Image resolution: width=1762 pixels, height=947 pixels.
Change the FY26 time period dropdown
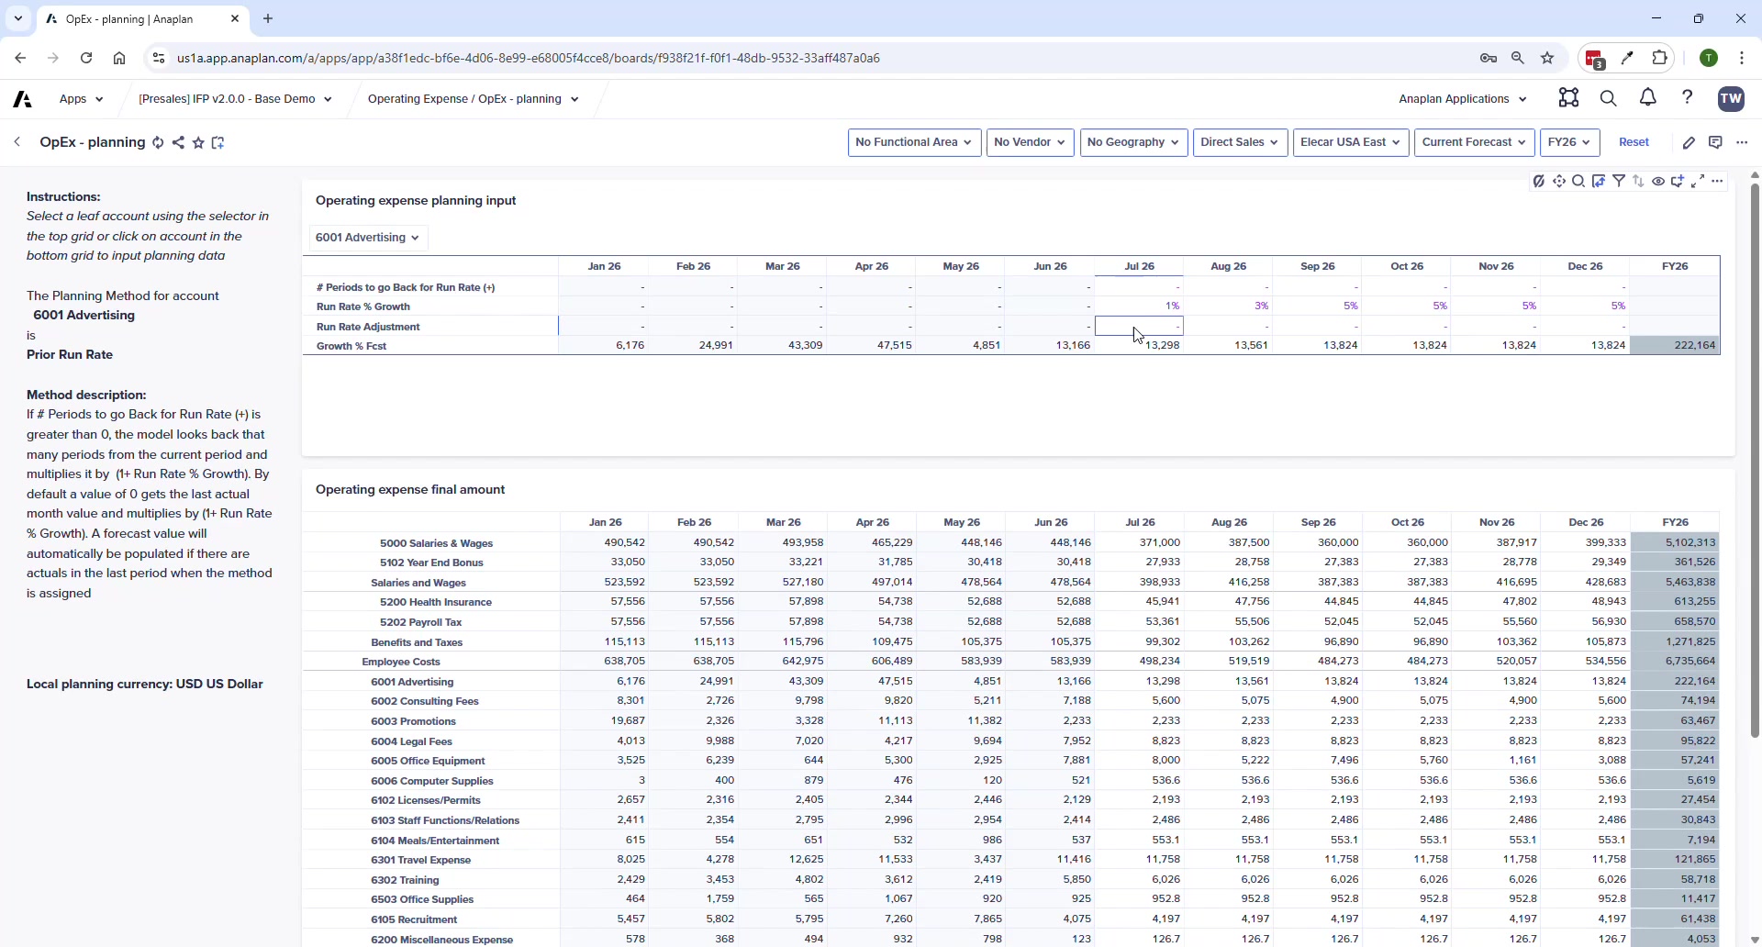click(1568, 142)
